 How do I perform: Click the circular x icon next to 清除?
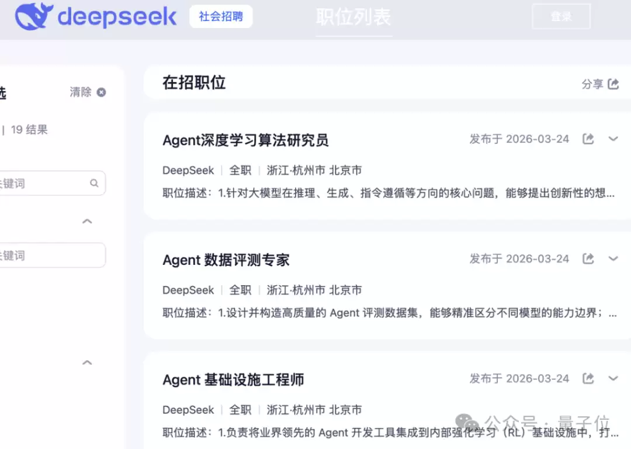click(x=100, y=92)
